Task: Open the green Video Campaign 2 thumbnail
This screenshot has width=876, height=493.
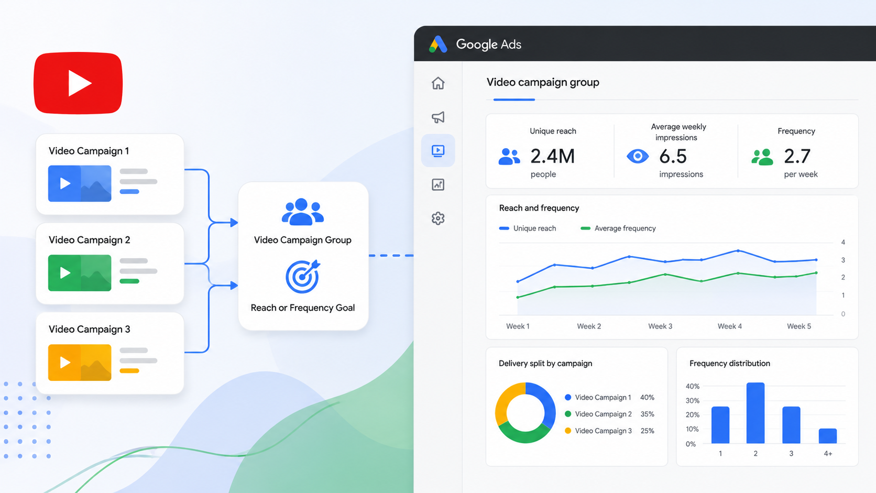Action: point(80,272)
